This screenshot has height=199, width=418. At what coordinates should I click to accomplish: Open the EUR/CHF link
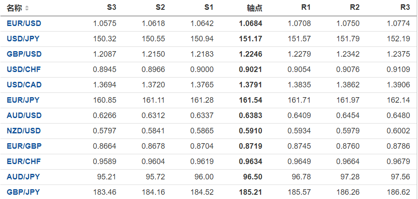[x=23, y=162]
